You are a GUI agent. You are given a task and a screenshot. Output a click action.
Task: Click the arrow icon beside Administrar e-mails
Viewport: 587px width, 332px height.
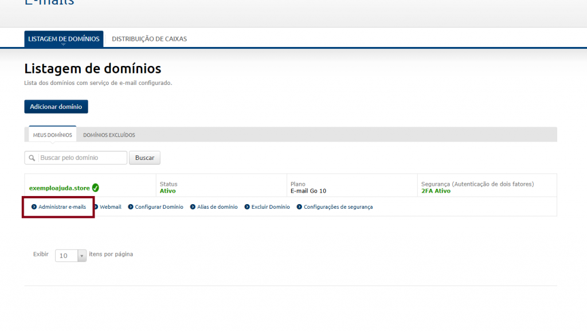coord(34,206)
